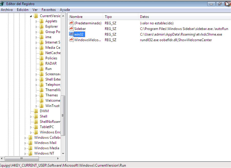Click the RADAR folder icon
Viewport: 231px width, 168px height.
click(x=41, y=64)
